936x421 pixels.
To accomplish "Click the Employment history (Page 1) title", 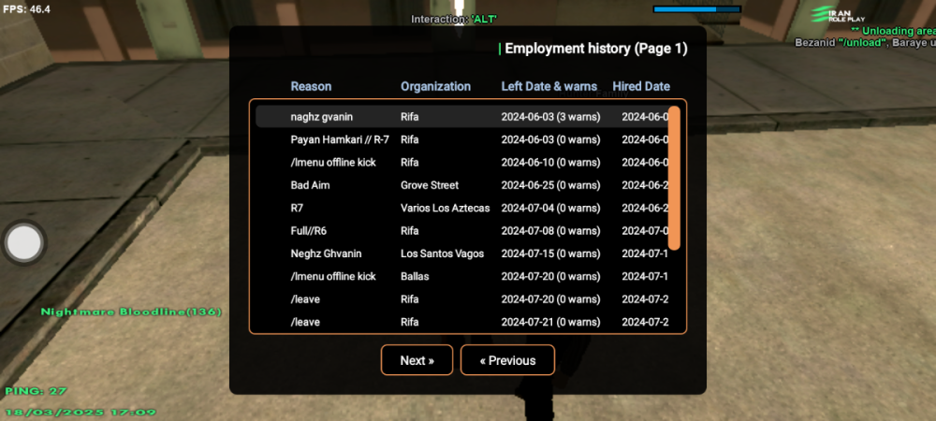I will point(595,49).
